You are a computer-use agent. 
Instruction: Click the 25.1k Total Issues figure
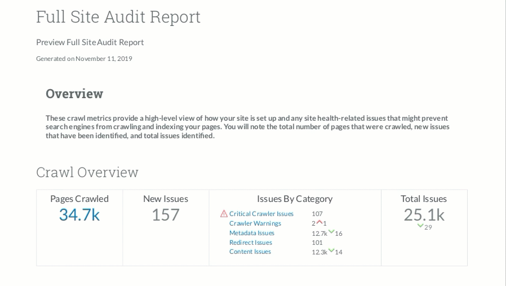coord(424,215)
